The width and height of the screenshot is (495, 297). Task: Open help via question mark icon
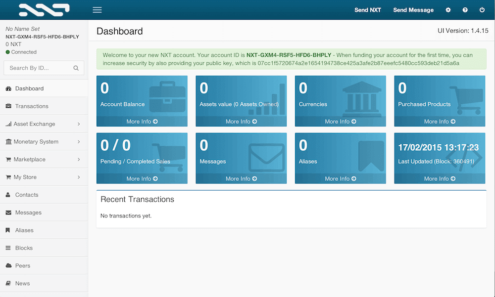[x=465, y=10]
